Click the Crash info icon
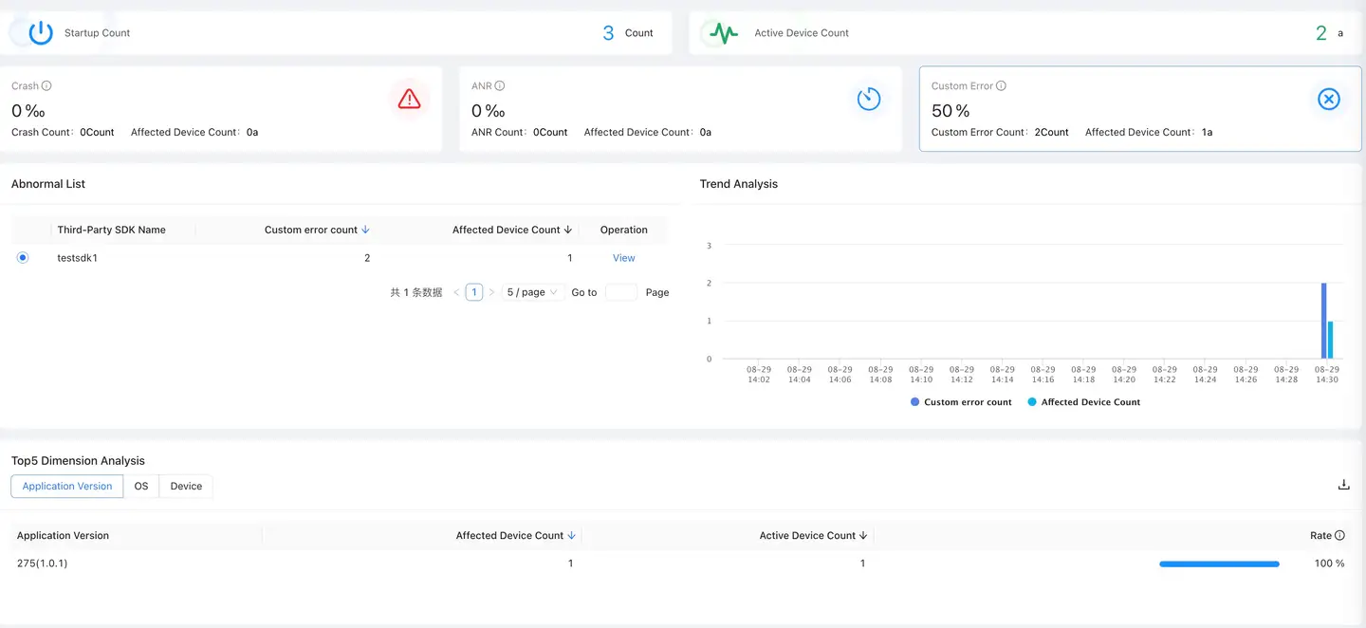1366x628 pixels. 46,85
